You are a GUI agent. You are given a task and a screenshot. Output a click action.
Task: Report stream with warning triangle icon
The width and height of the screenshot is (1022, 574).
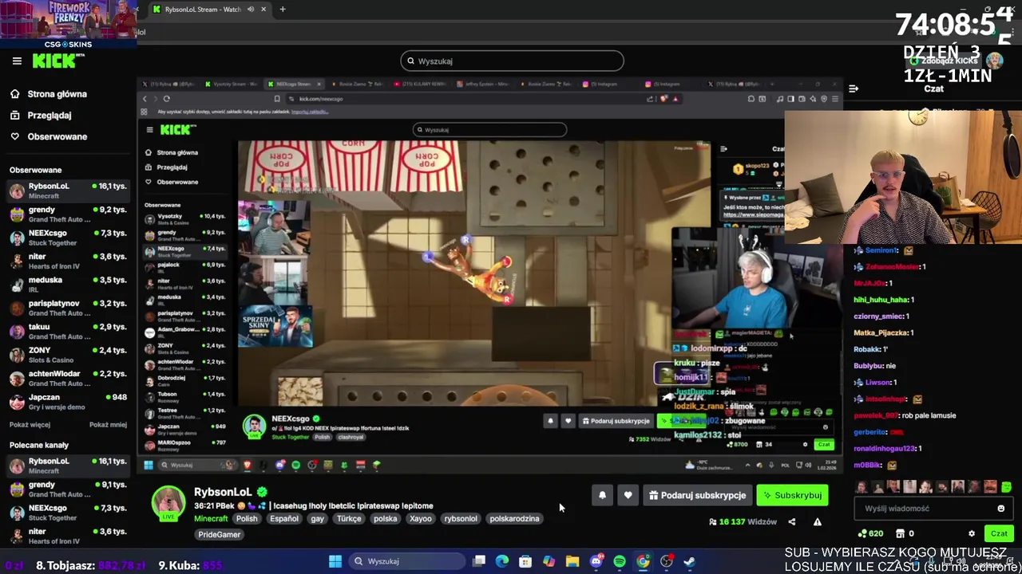click(x=817, y=522)
